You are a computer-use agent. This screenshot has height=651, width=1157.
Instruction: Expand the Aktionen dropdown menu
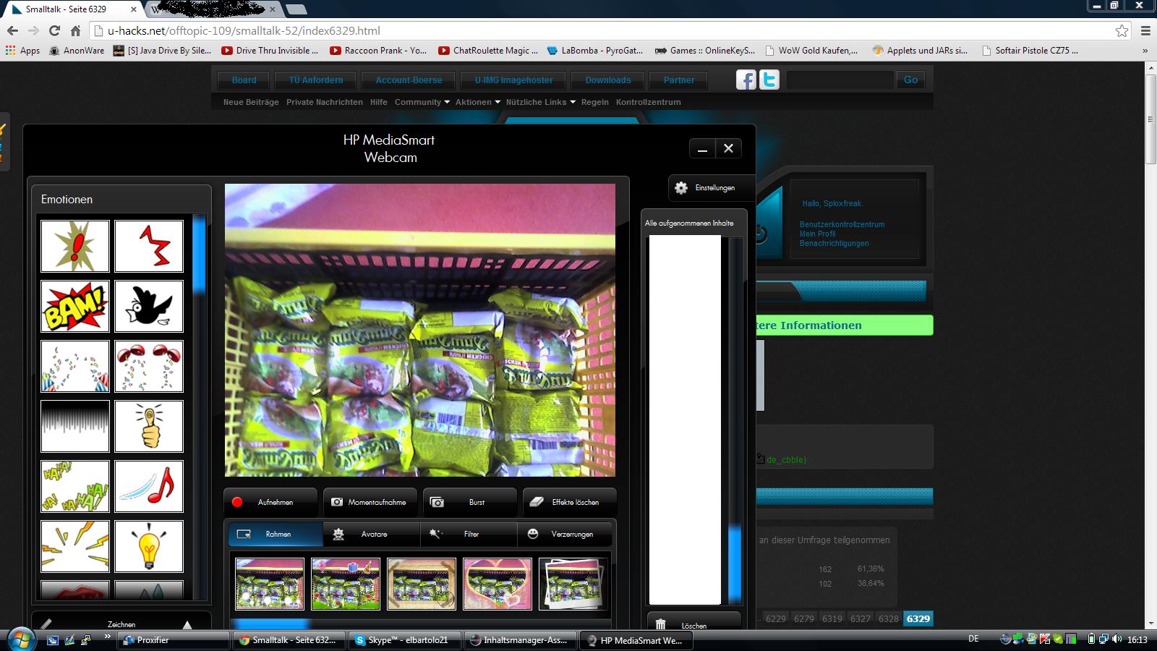477,103
